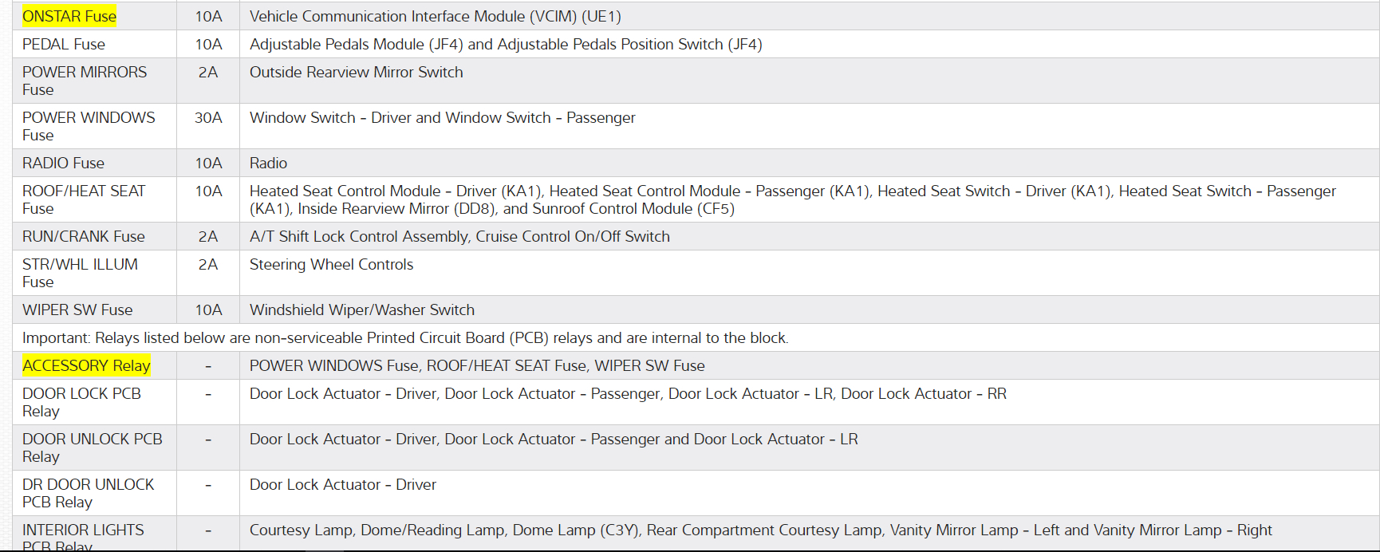This screenshot has width=1380, height=552.
Task: Click the highlighted ACCESSORY Relay label
Action: click(86, 365)
